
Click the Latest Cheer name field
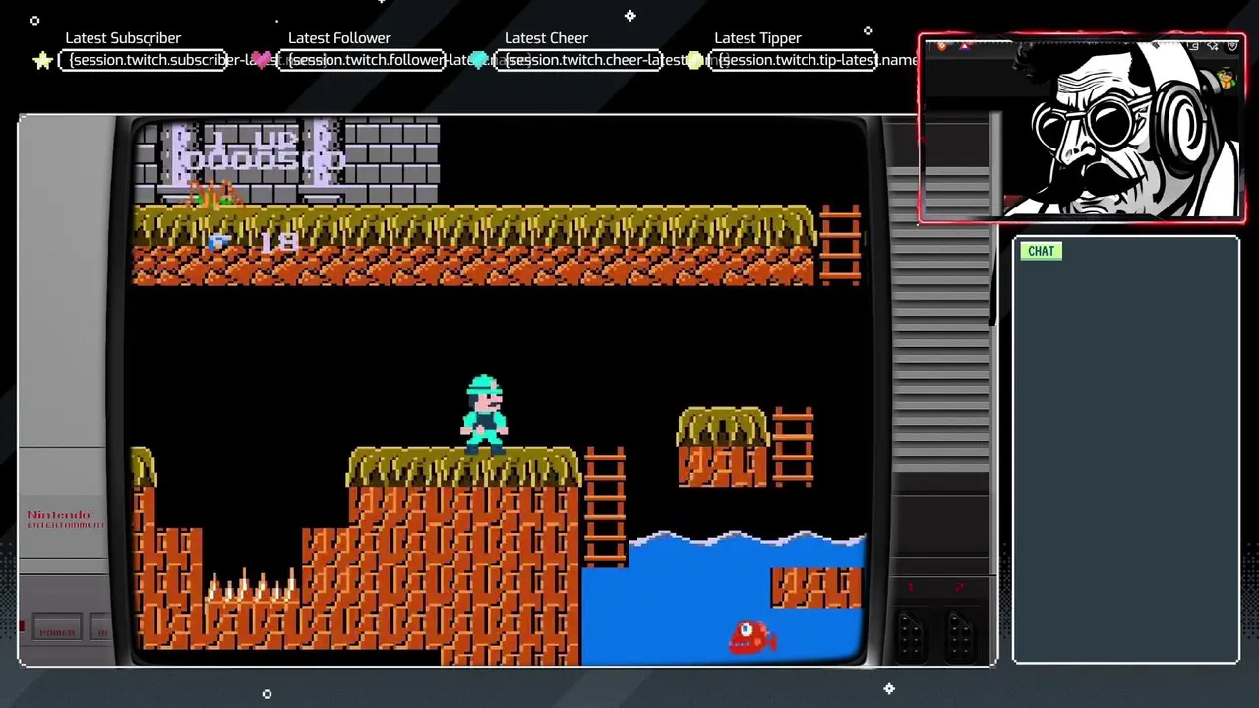click(577, 60)
